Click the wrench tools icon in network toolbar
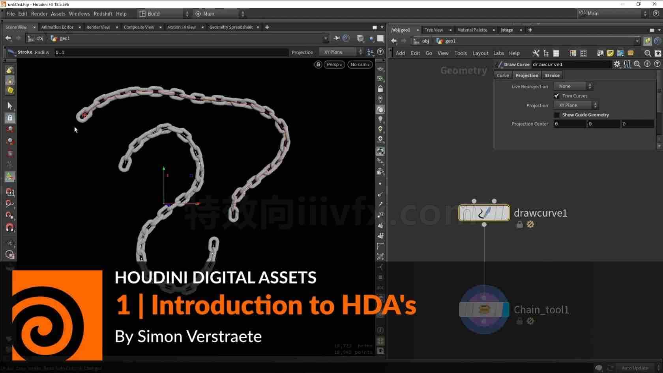 [536, 53]
